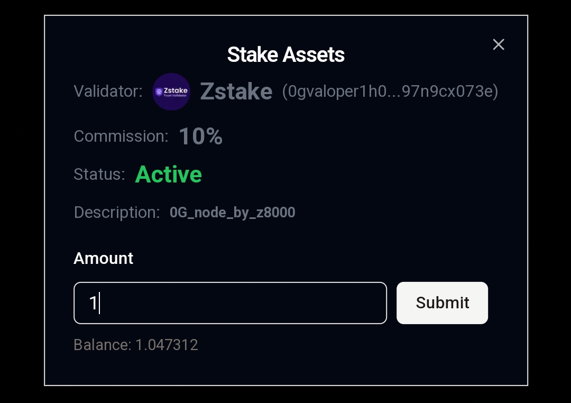571x403 pixels.
Task: Click the 0G_node_by_z8000 description text
Action: [x=232, y=213]
